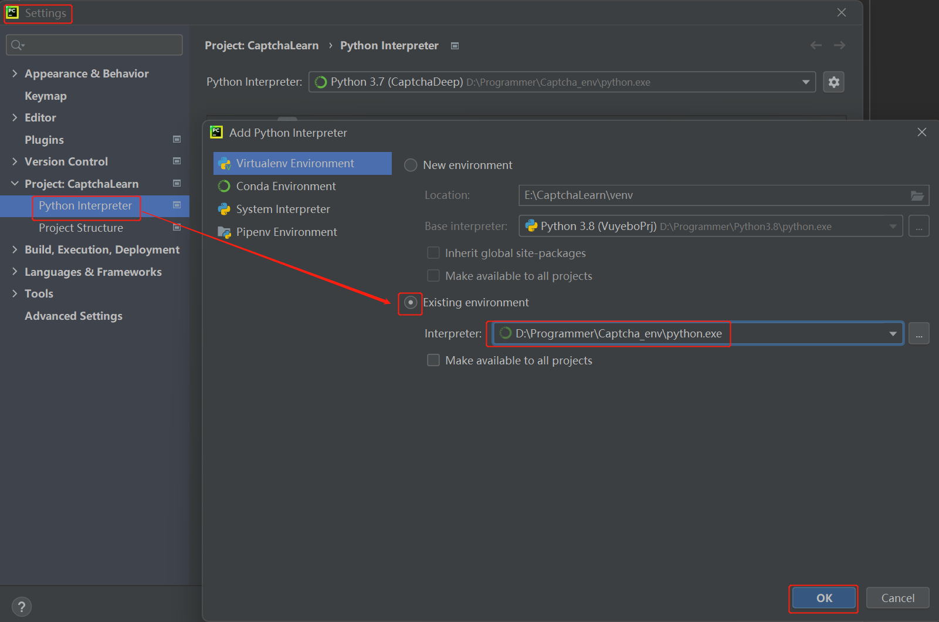Expand the Editor settings section
Image resolution: width=939 pixels, height=622 pixels.
coord(15,117)
